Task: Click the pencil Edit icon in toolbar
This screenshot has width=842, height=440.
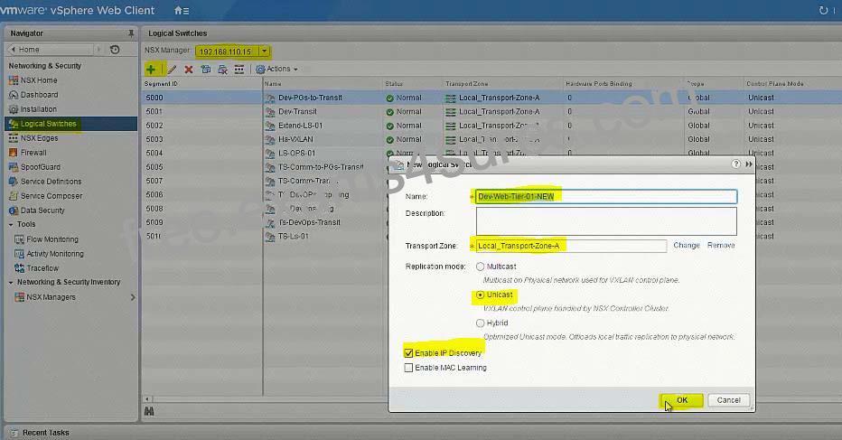Action: [172, 70]
